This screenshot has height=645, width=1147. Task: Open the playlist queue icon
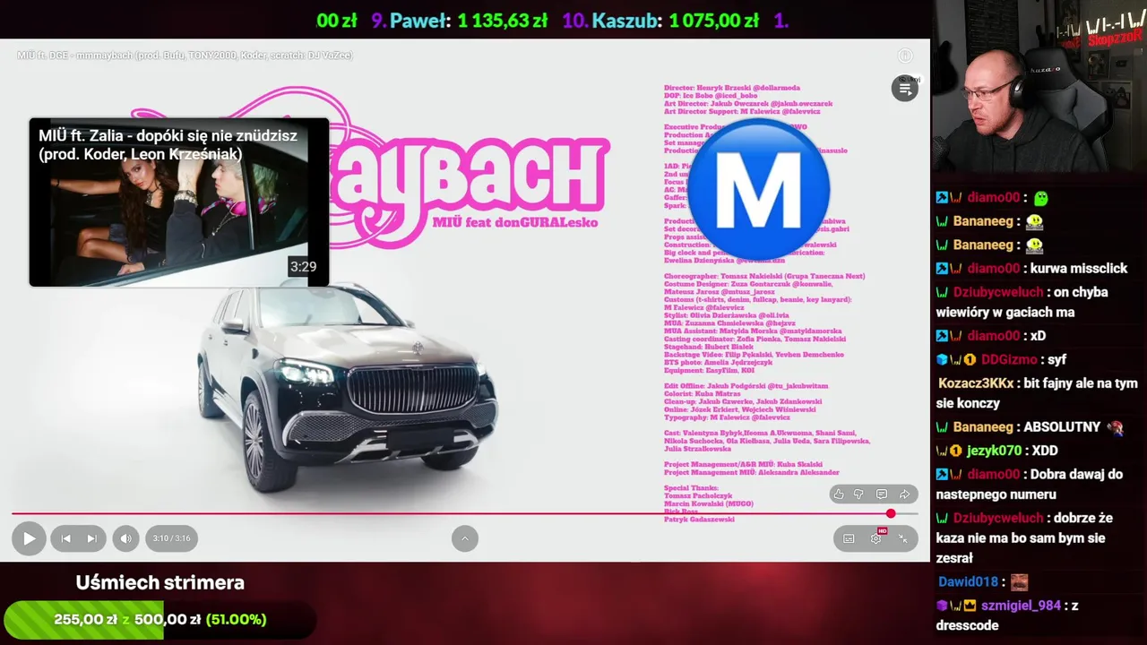905,89
